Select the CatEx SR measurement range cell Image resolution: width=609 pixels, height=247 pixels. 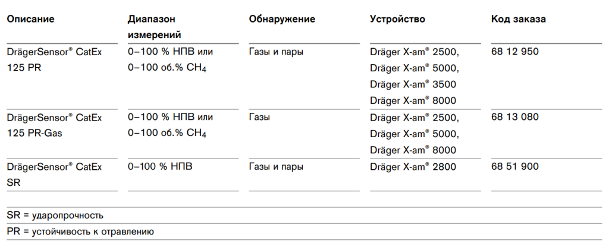click(160, 167)
